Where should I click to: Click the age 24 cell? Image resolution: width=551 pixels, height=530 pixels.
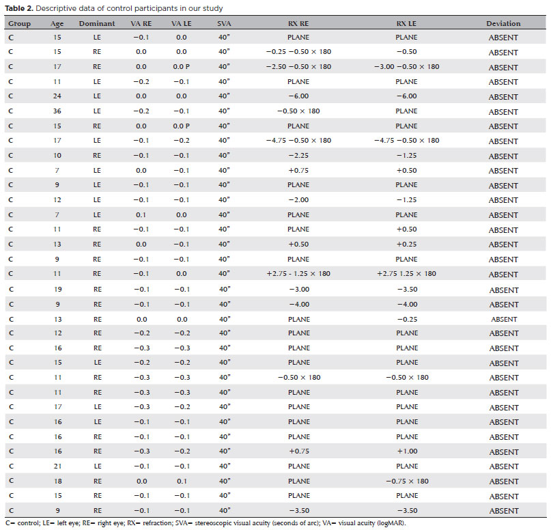57,96
